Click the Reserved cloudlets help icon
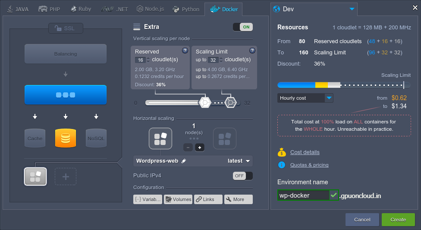The height and width of the screenshot is (230, 421). click(185, 50)
